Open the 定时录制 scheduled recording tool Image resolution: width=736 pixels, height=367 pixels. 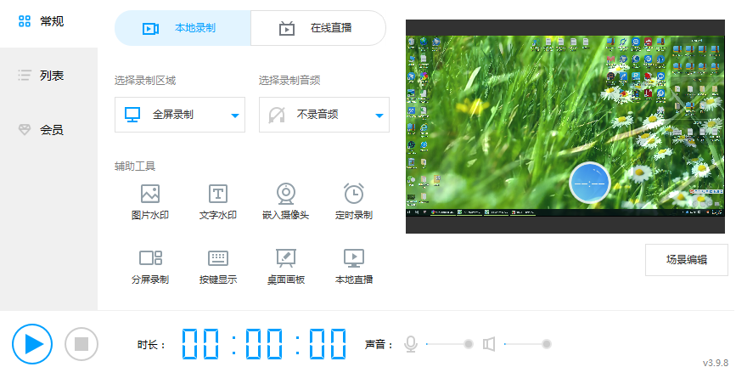pyautogui.click(x=353, y=202)
